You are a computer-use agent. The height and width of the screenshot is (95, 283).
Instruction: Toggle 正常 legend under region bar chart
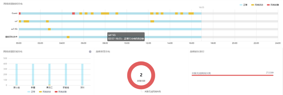[x=31, y=92]
